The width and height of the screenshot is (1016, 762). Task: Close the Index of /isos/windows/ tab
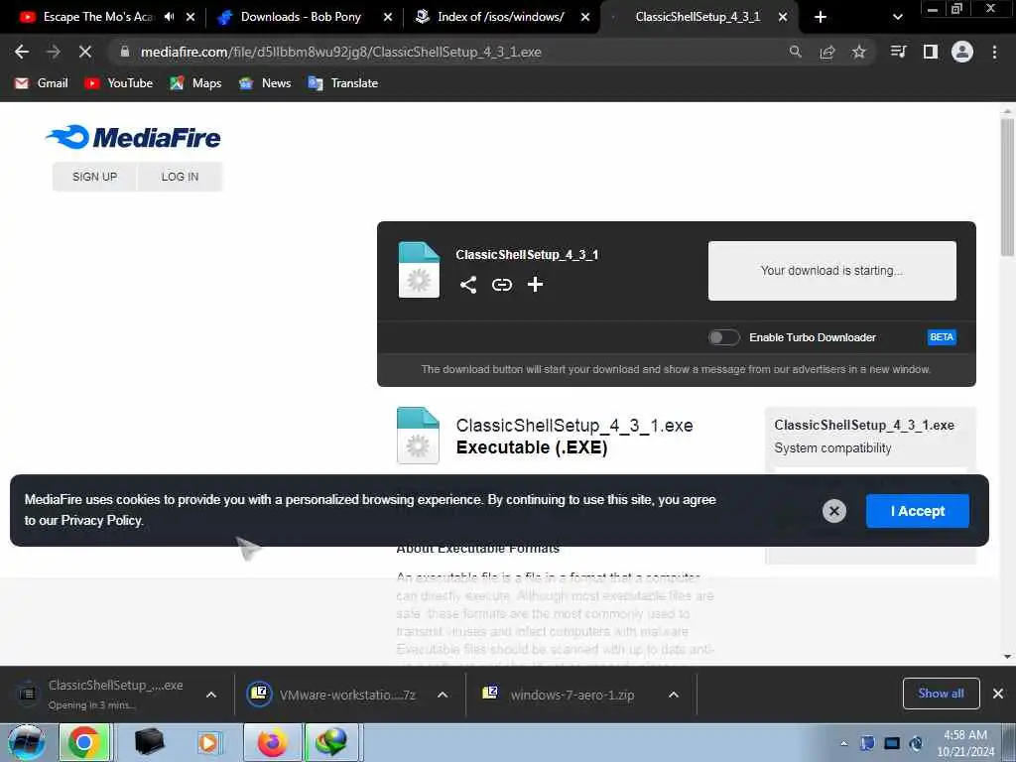point(585,17)
